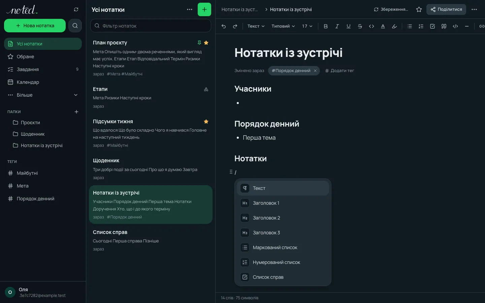Image resolution: width=485 pixels, height=303 pixels.
Task: Open the editor three-dot more menu
Action: click(474, 9)
